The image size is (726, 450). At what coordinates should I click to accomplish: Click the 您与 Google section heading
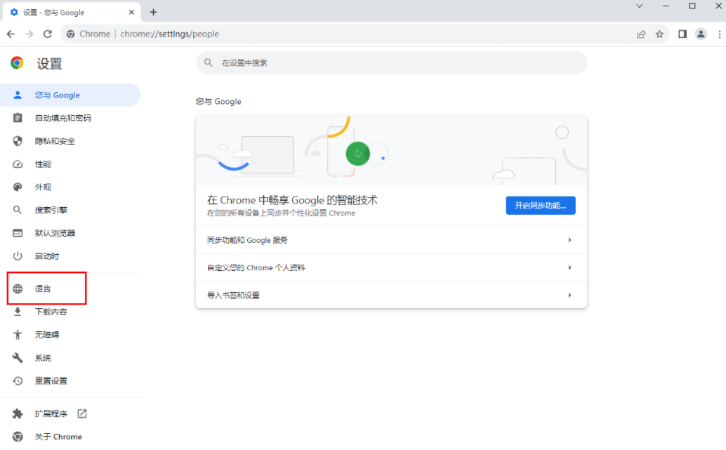(x=218, y=101)
